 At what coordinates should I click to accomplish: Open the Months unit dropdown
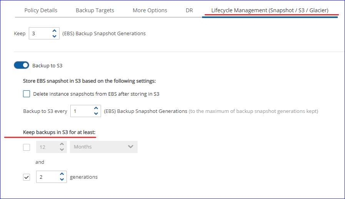coord(103,147)
